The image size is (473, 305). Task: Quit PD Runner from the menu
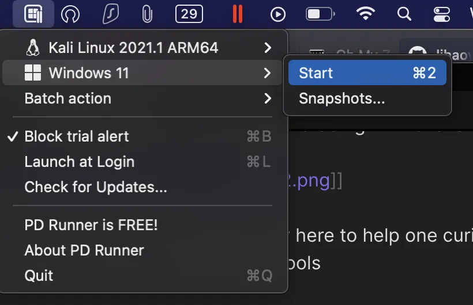(x=143, y=276)
